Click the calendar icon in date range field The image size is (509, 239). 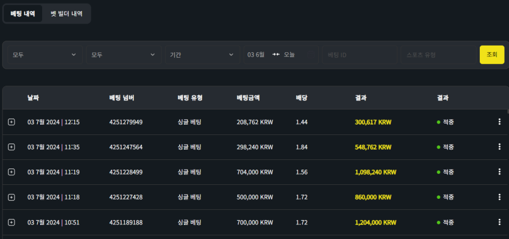click(311, 54)
